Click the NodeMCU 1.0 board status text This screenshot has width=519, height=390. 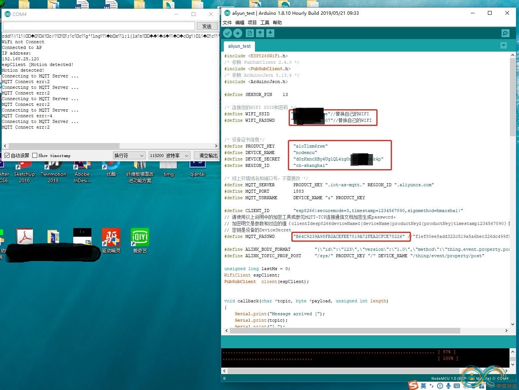pos(470,378)
